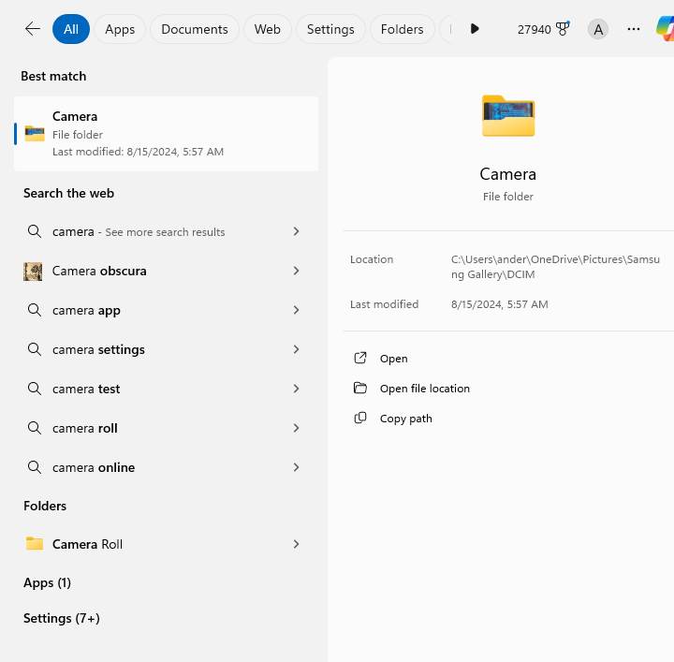Open the three-dots more options menu
Image resolution: width=674 pixels, height=662 pixels.
[x=634, y=29]
